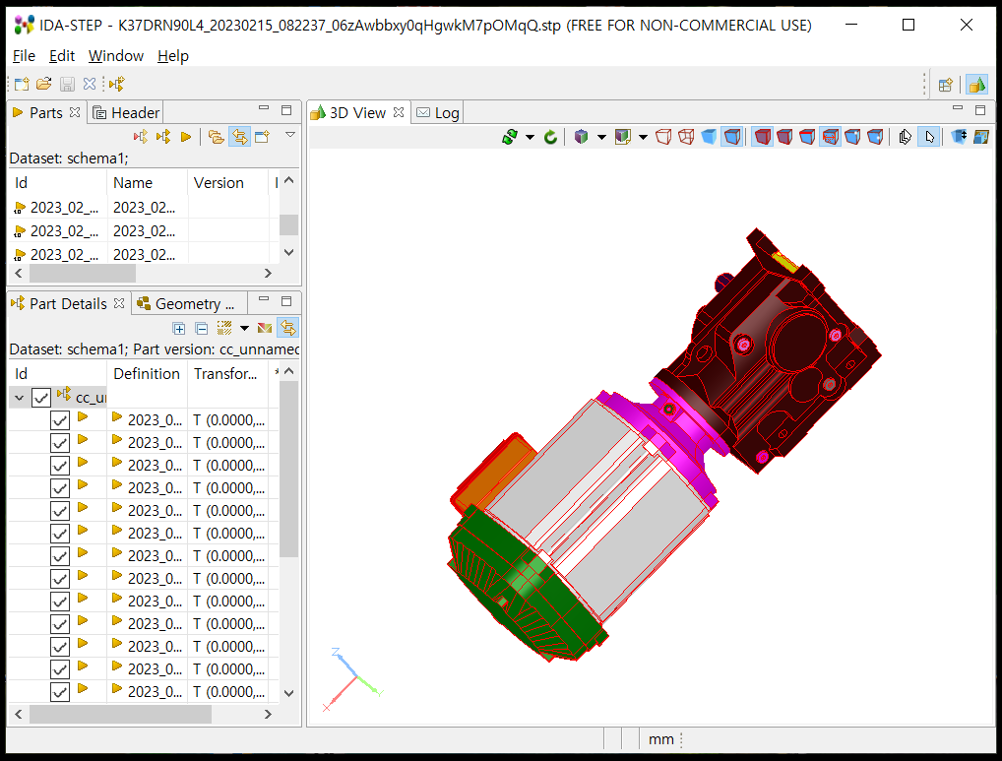Click the stacked folders icon in Parts panel
The height and width of the screenshot is (761, 1002).
[x=217, y=137]
